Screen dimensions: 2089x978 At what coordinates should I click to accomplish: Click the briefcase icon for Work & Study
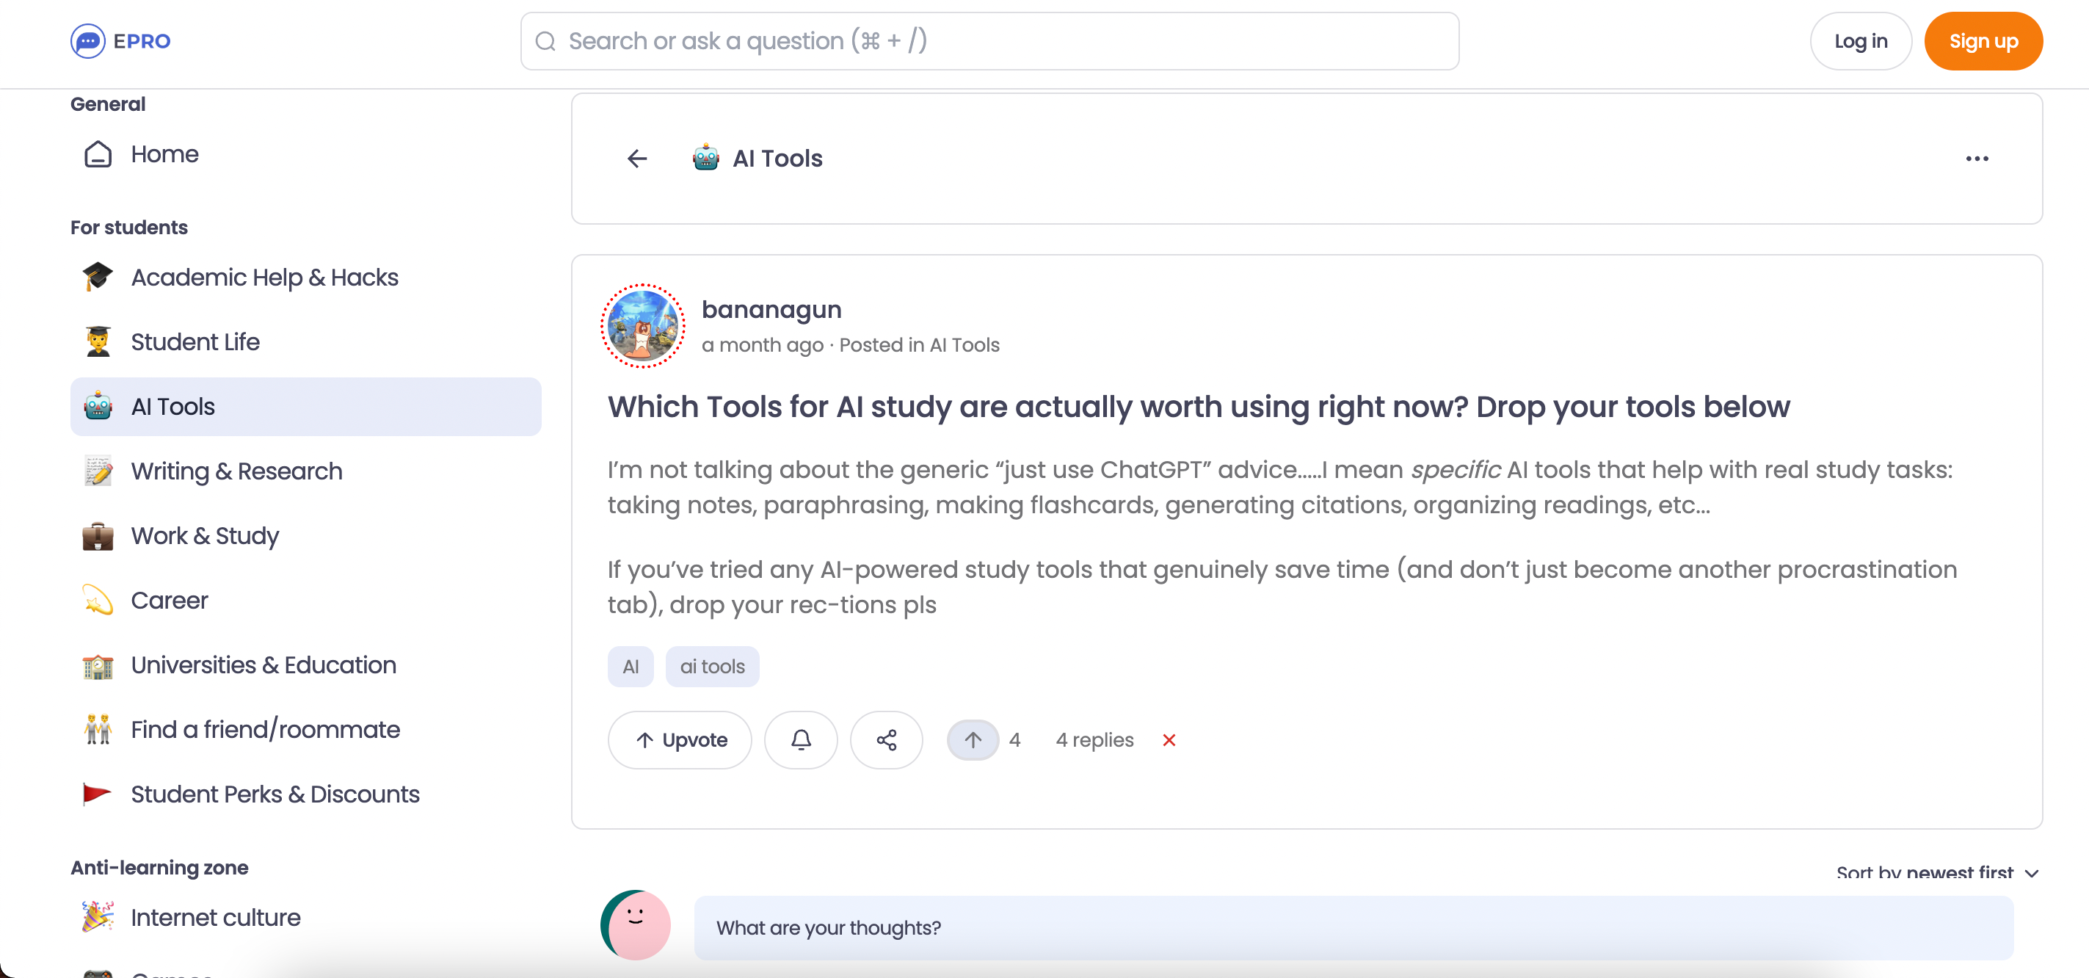98,536
